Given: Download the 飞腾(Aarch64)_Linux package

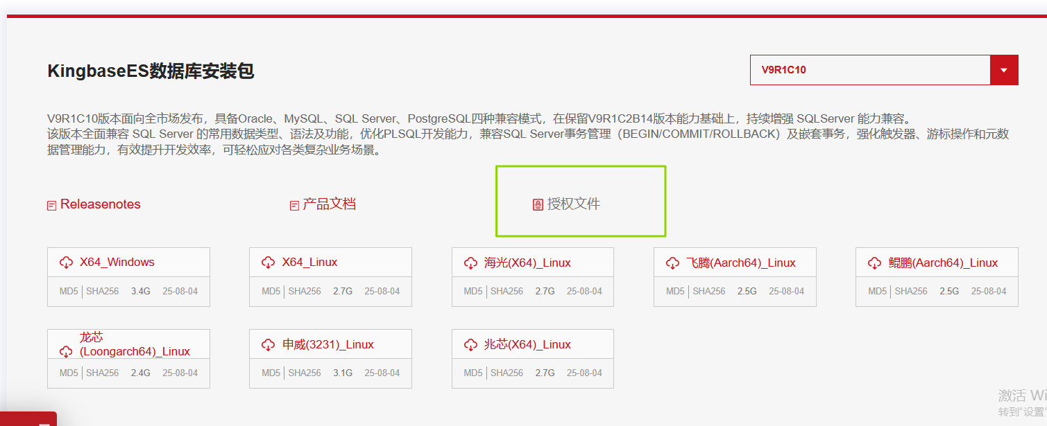Looking at the screenshot, I should (741, 263).
